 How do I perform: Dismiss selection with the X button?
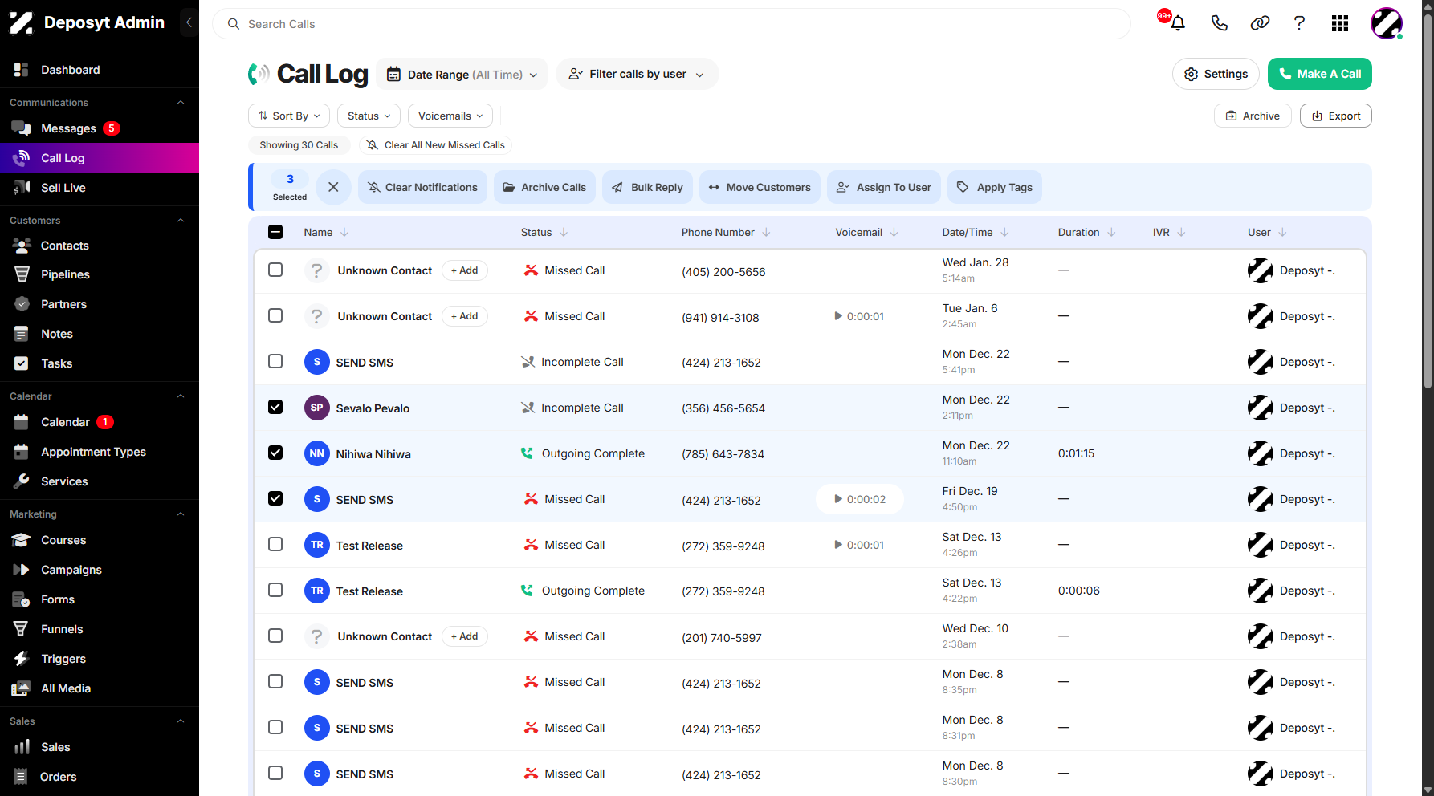(x=333, y=187)
